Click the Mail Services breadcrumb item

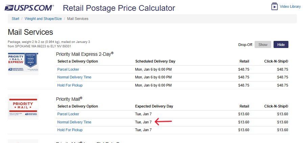coord(78,19)
